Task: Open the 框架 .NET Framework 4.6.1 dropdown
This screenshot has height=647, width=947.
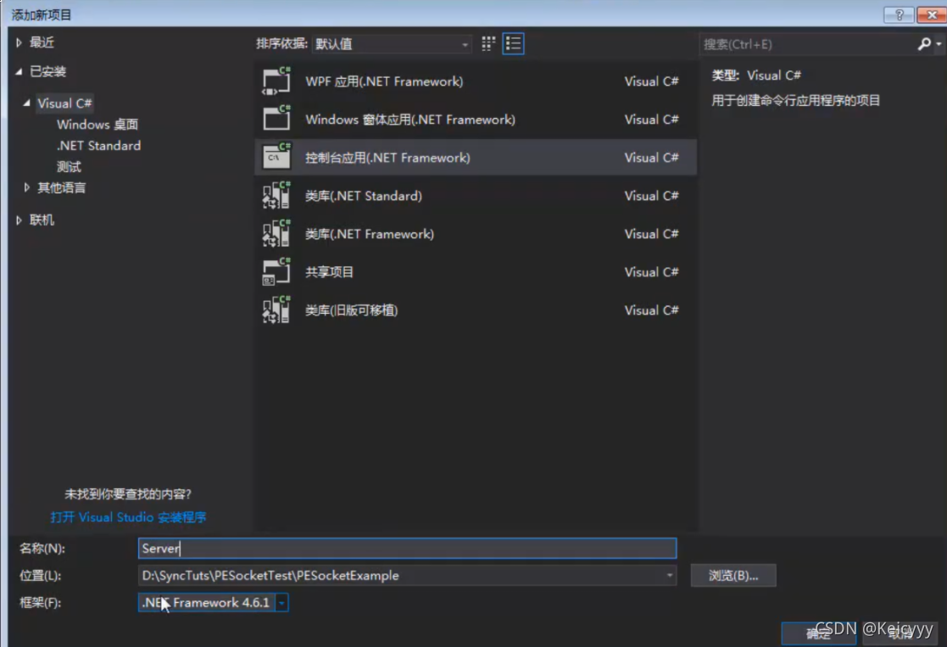Action: (281, 603)
